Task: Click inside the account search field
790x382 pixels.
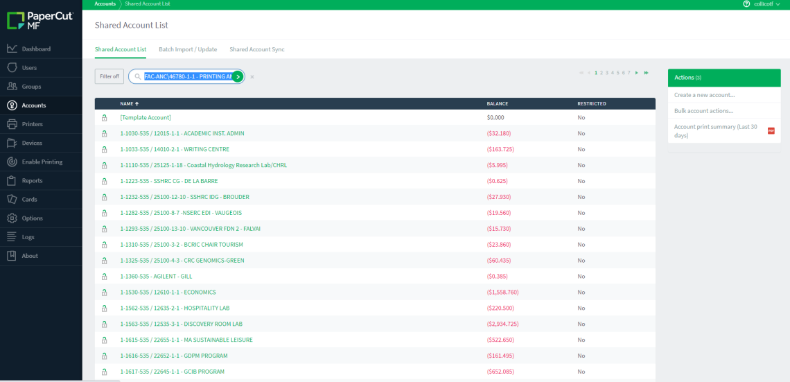Action: (x=187, y=76)
